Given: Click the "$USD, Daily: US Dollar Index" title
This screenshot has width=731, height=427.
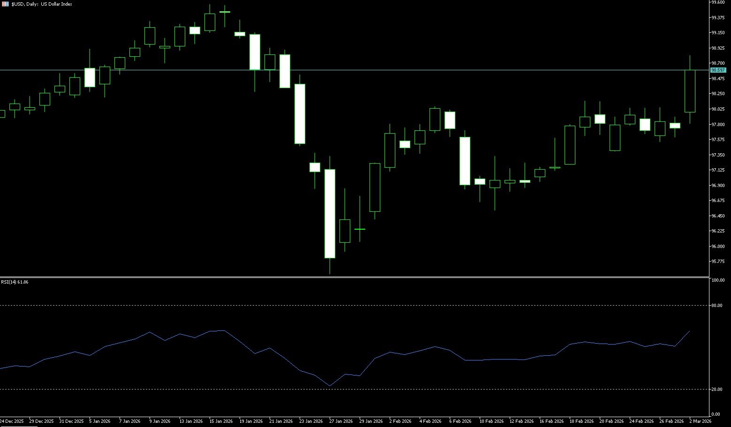Looking at the screenshot, I should pyautogui.click(x=42, y=4).
